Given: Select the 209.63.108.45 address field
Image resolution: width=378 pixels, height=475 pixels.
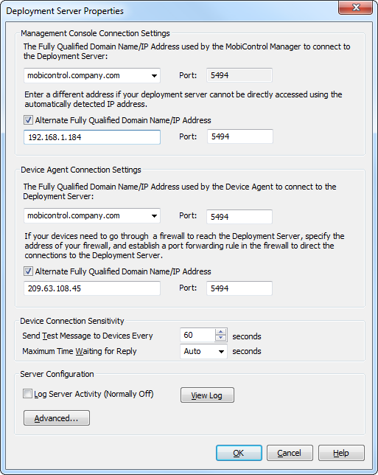Looking at the screenshot, I should (92, 288).
